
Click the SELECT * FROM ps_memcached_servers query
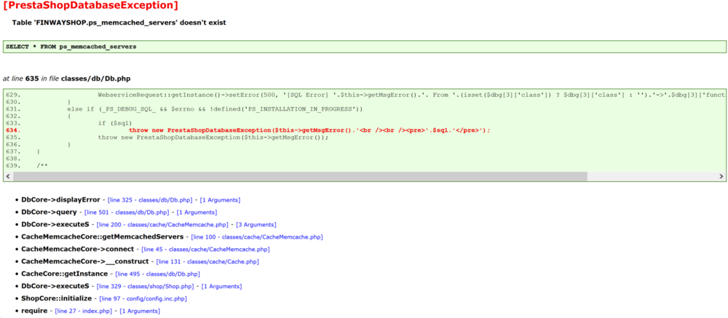(x=71, y=47)
